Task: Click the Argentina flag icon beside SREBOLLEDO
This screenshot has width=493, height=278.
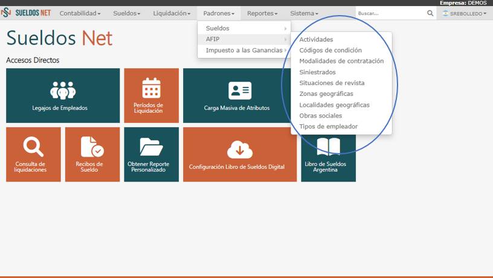Action: tap(445, 13)
